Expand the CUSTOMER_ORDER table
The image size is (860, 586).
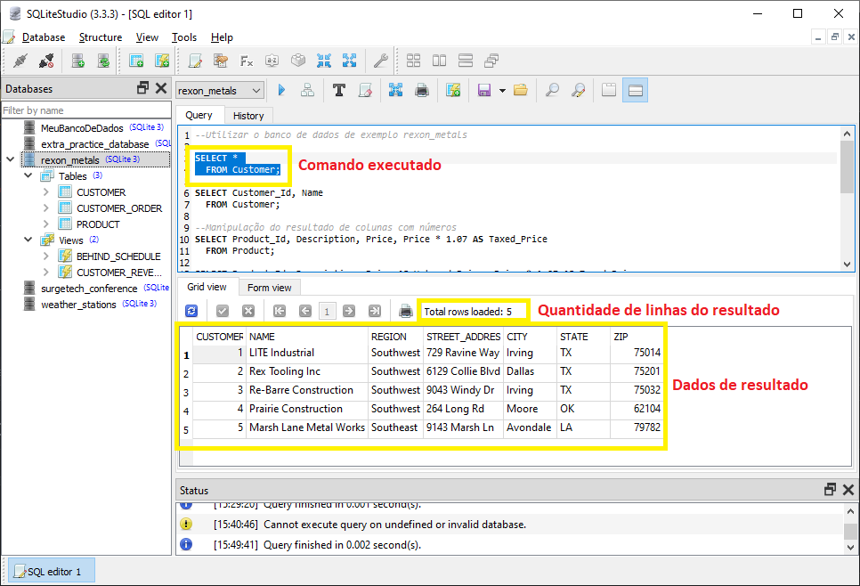[x=46, y=208]
